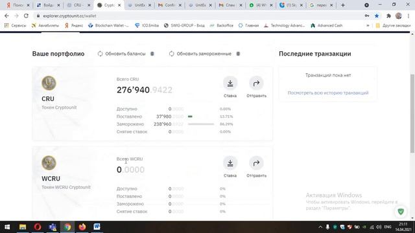This screenshot has width=415, height=233.
Task: Open the Авиабилеты bookmark
Action: pyautogui.click(x=45, y=25)
